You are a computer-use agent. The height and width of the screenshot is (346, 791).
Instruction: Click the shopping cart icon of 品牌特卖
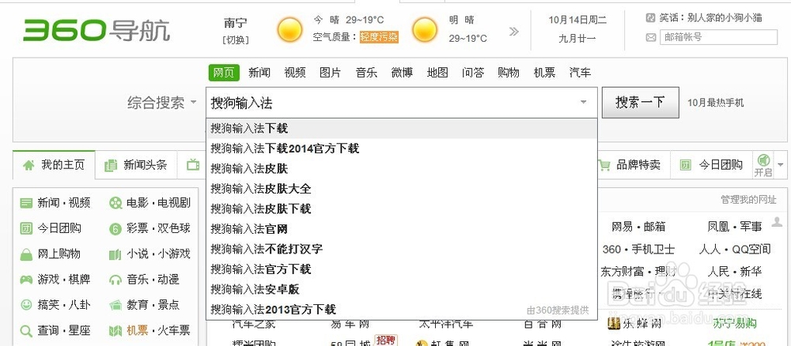click(604, 164)
